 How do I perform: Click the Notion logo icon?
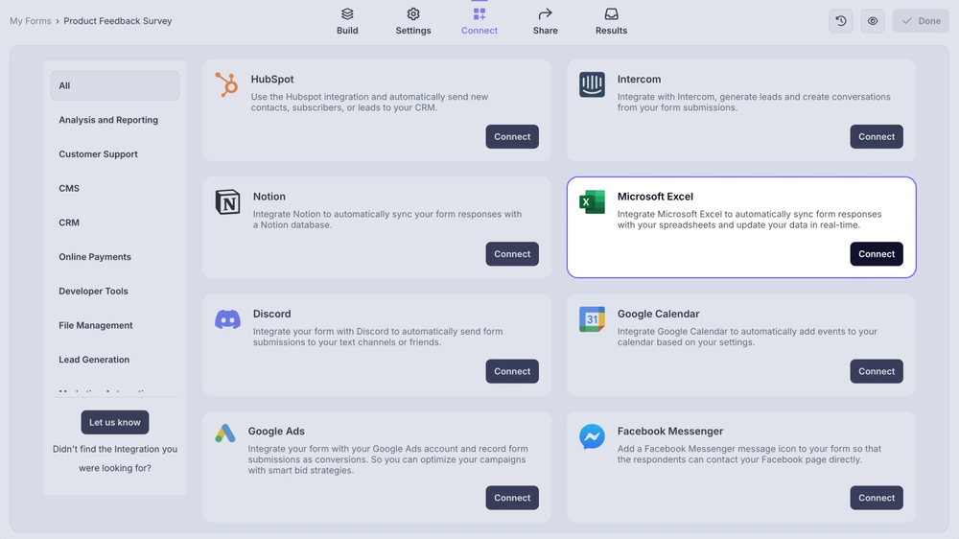(227, 202)
